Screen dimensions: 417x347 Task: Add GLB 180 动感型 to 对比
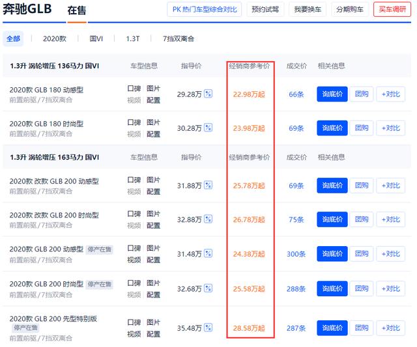pos(391,94)
